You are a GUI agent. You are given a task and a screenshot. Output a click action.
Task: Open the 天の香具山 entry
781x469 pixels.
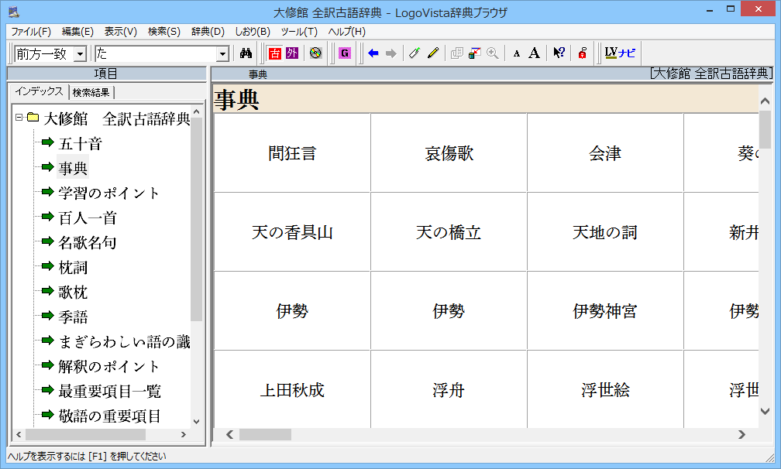[x=292, y=232]
